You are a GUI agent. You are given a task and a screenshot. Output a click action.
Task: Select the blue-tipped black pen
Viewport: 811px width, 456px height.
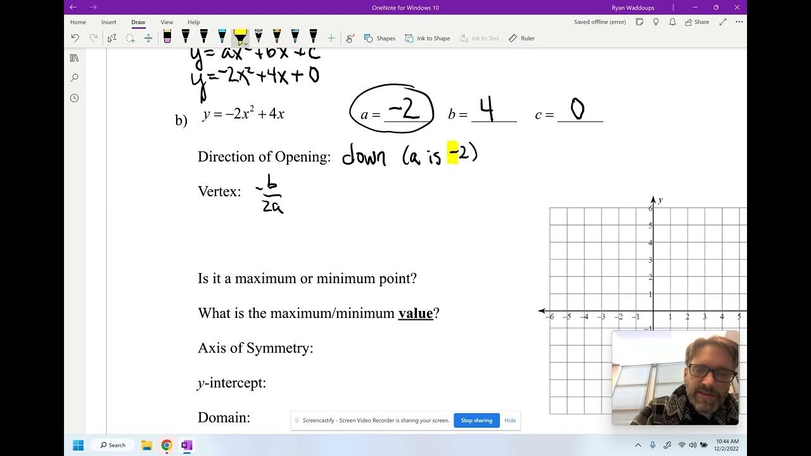tap(295, 37)
